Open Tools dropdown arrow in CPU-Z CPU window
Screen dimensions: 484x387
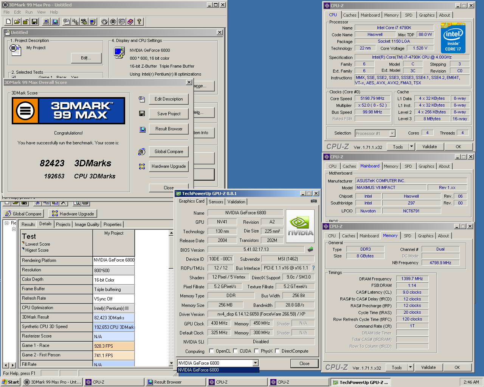point(412,147)
